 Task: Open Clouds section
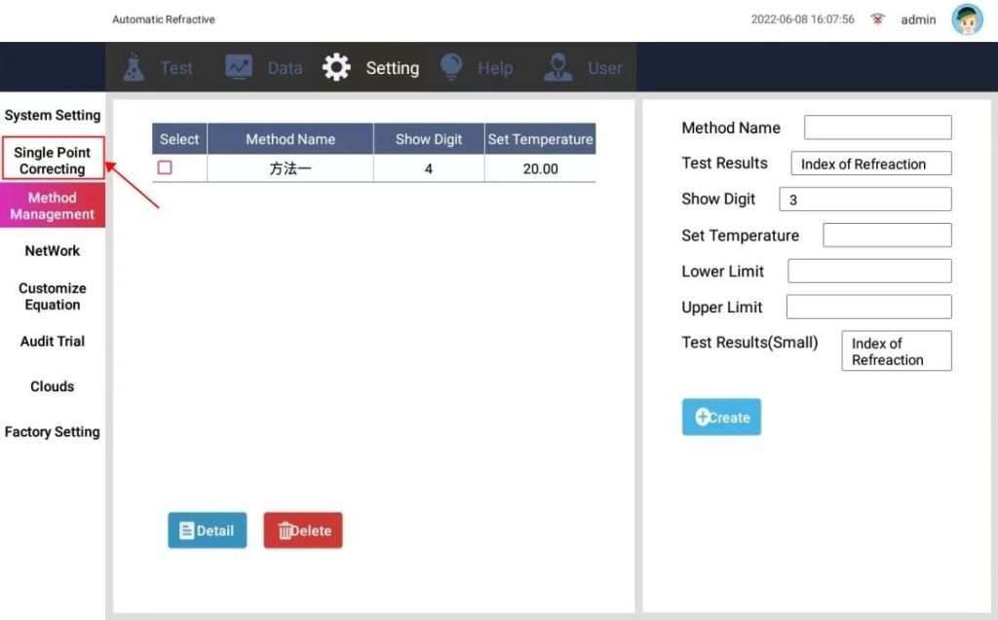coord(53,386)
